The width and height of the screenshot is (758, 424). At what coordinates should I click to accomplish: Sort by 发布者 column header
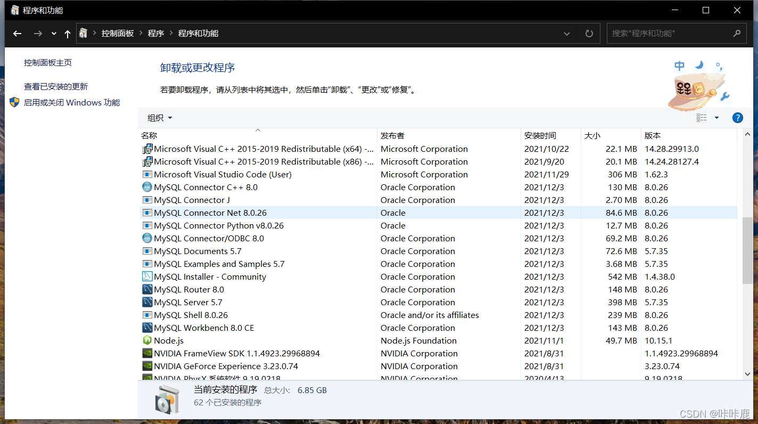449,135
